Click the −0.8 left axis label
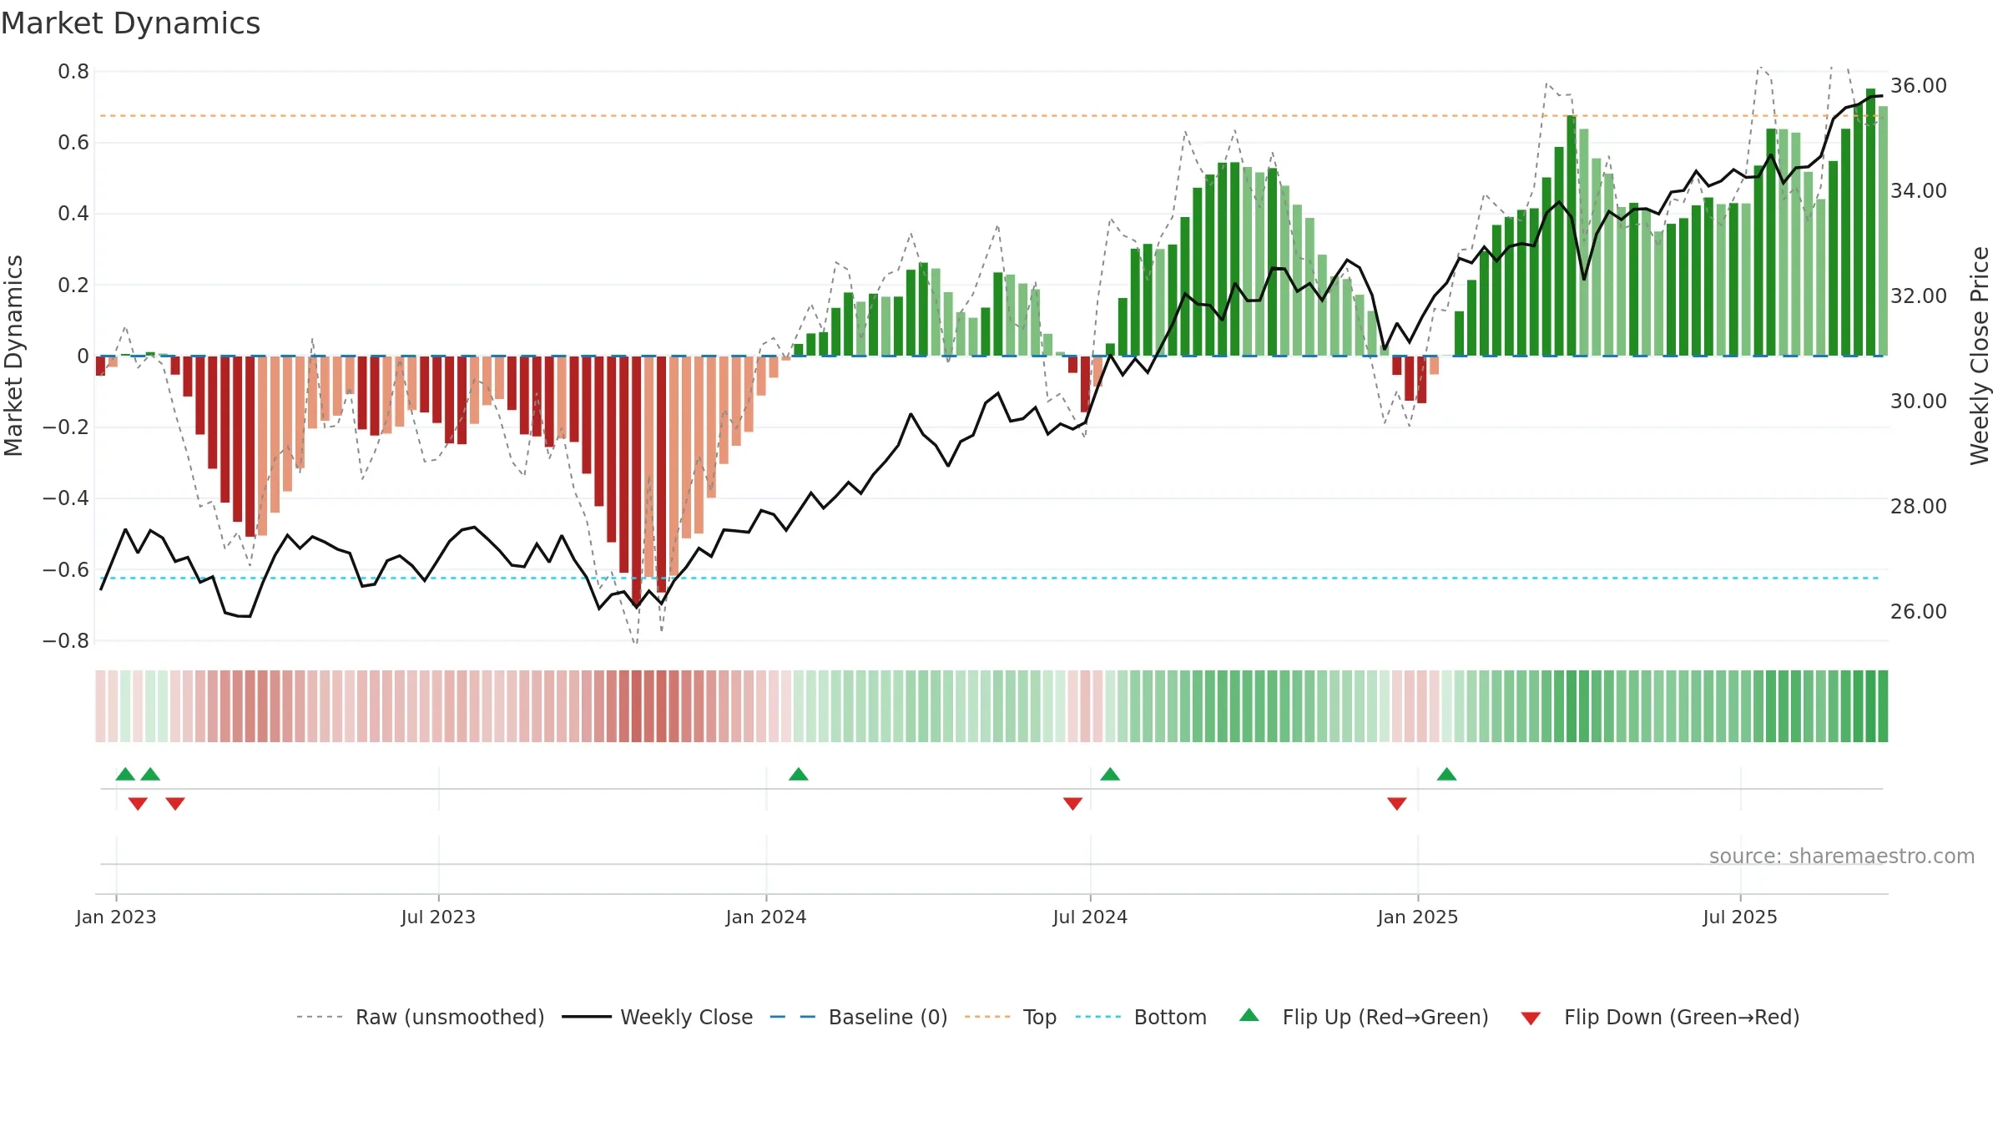The image size is (2003, 1127). (66, 641)
